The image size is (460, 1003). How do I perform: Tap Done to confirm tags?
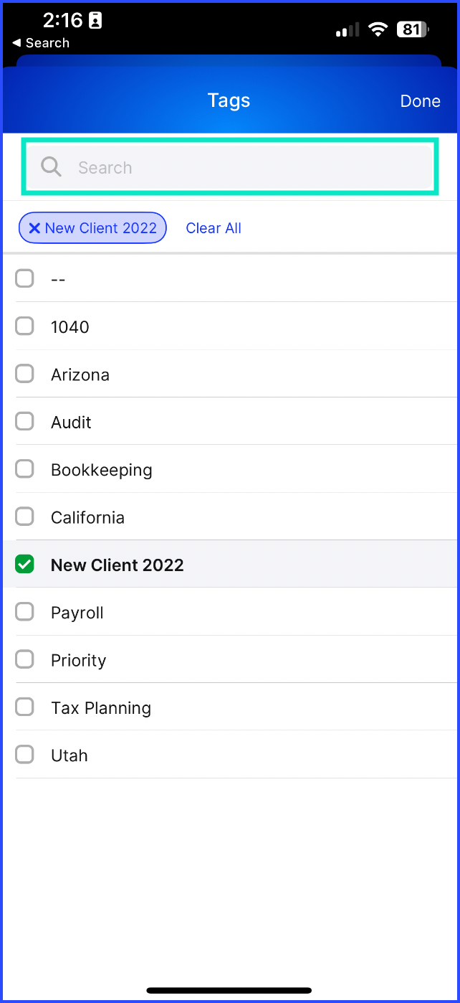coord(420,101)
